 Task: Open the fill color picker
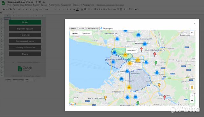82,9
